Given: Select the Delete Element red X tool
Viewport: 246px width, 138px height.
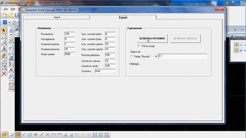Looking at the screenshot, I should click(4, 74).
